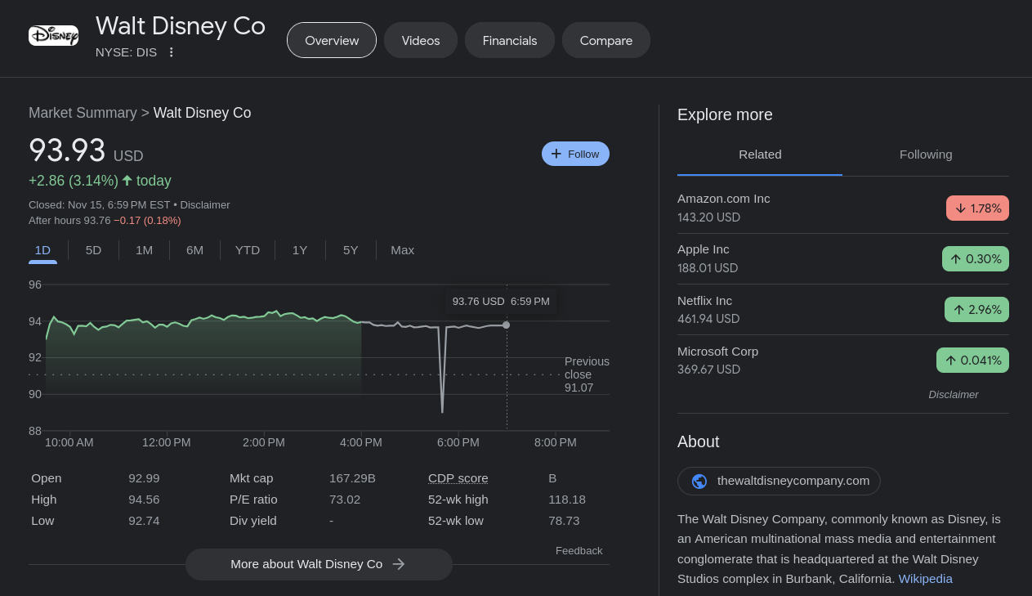
Task: Click the Feedback link below stats
Action: [x=579, y=551]
